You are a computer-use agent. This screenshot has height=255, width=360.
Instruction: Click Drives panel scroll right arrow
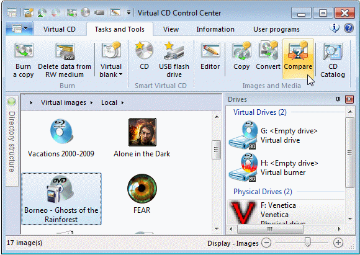(x=339, y=229)
